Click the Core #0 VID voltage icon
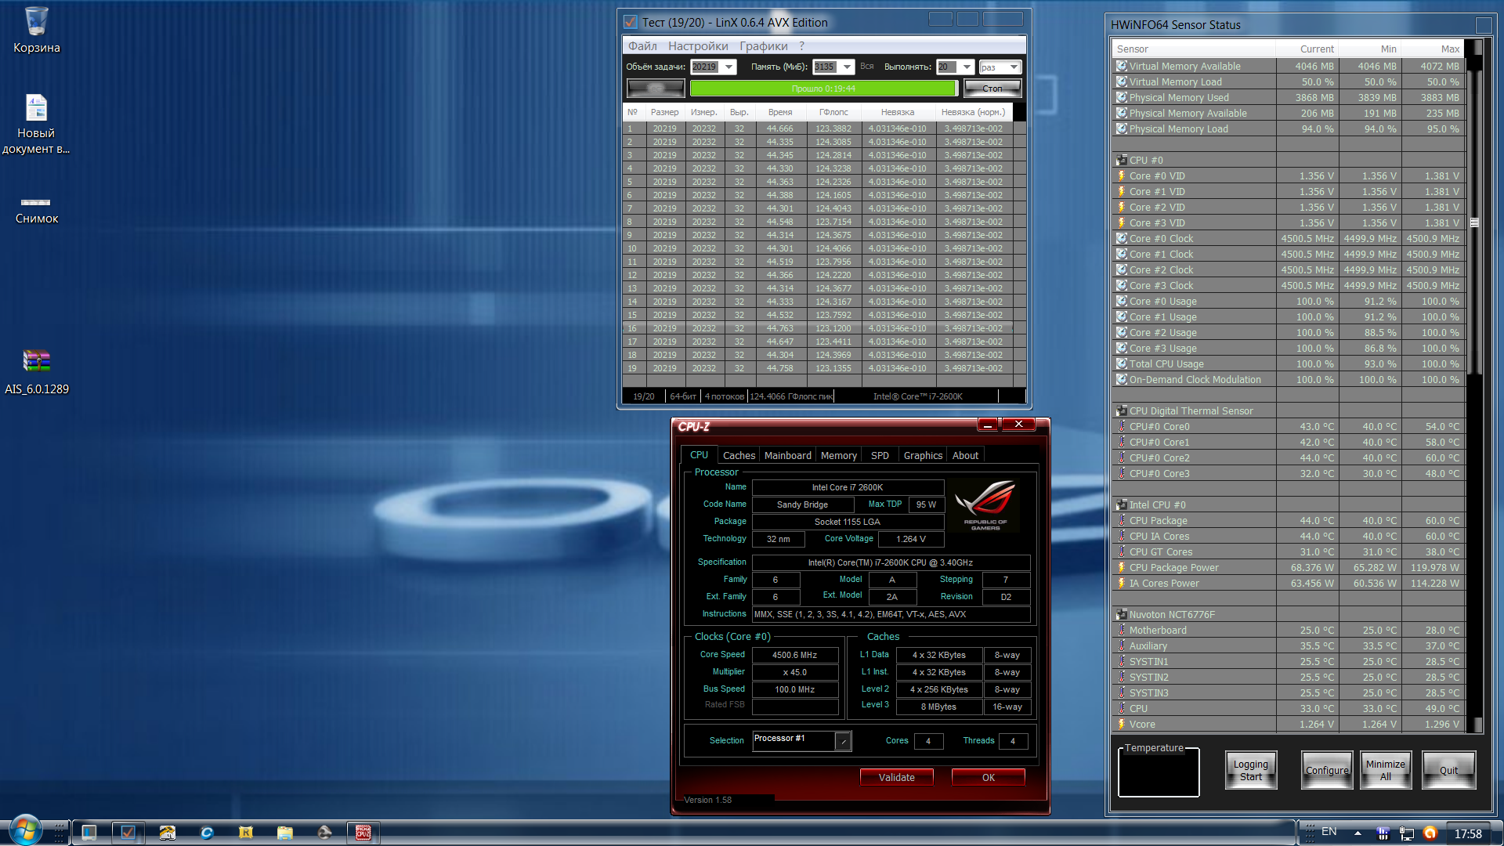Screen dimensions: 1504x846 click(x=1122, y=176)
